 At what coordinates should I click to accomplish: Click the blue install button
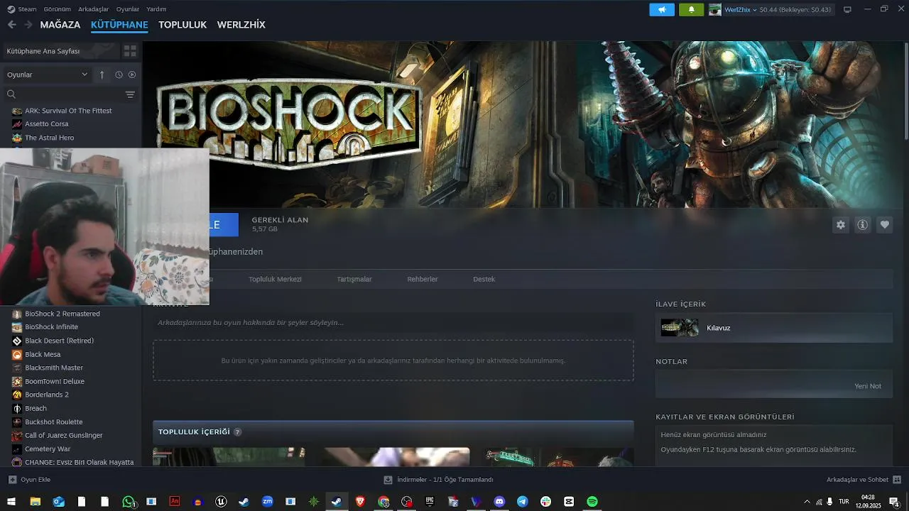click(224, 224)
